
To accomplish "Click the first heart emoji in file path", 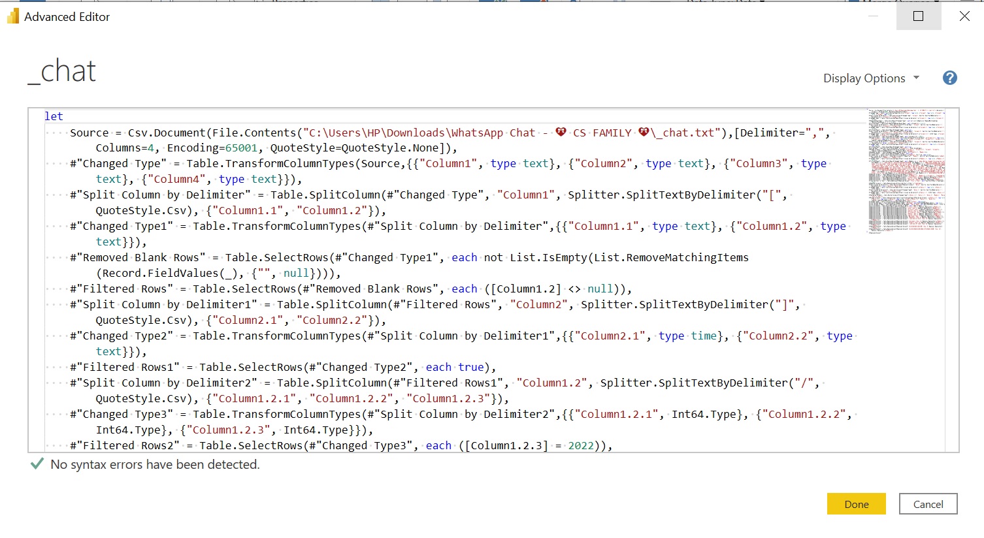I will 561,133.
